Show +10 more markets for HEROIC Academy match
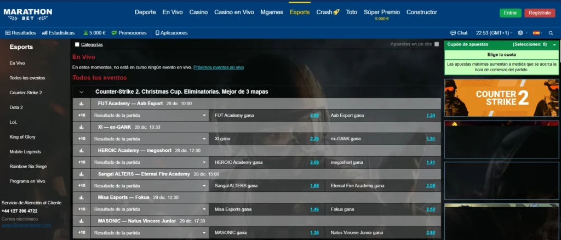561x240 pixels. tap(82, 162)
